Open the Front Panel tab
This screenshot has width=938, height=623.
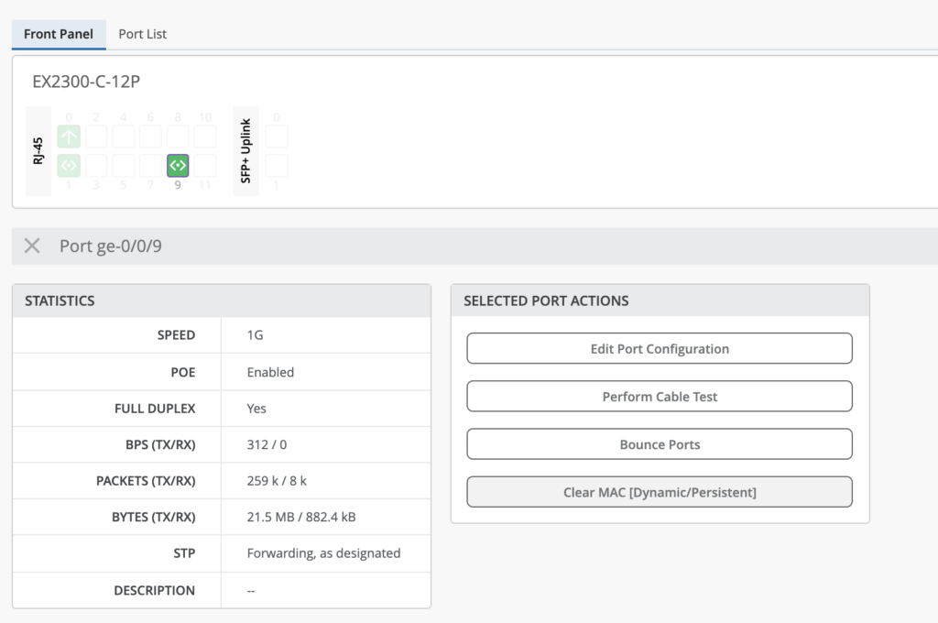click(x=59, y=34)
